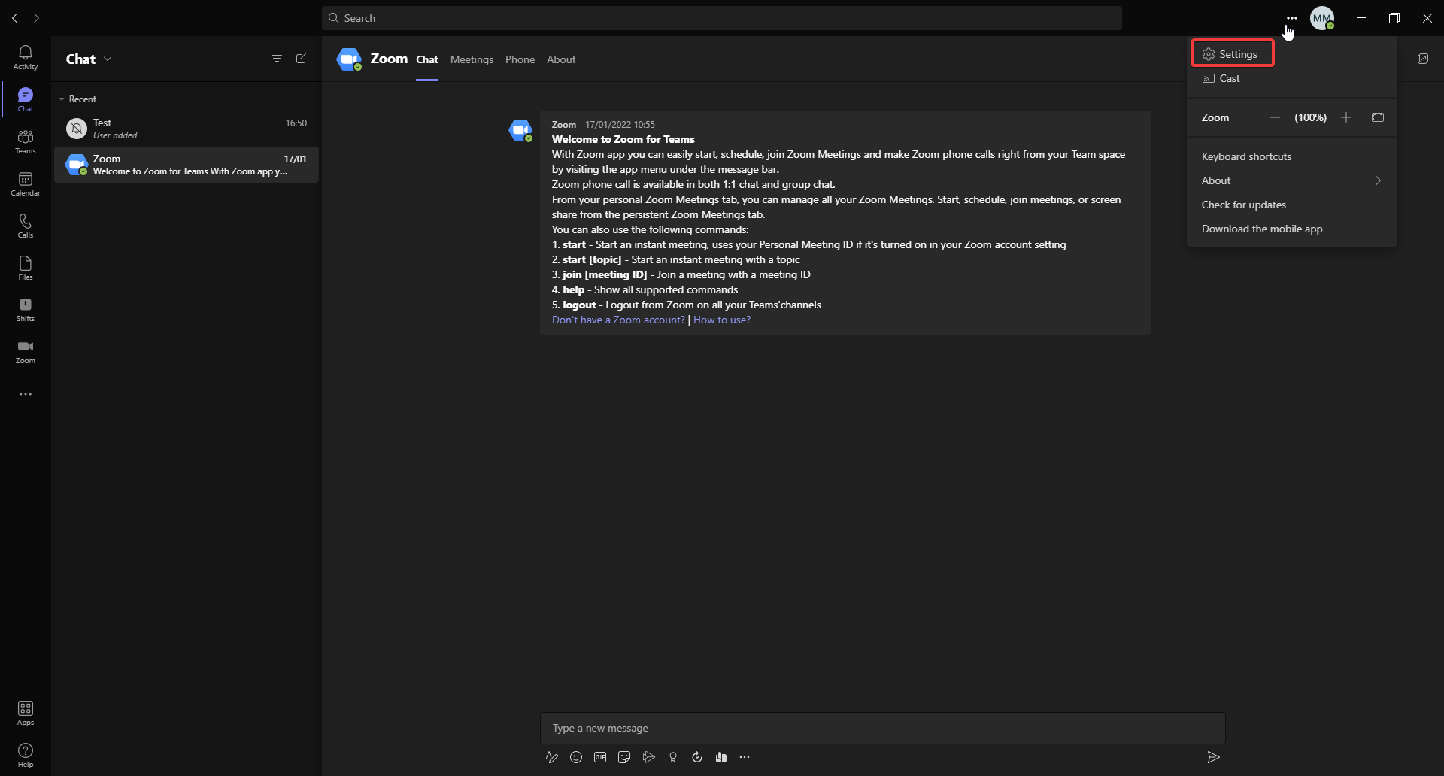Select the Chat icon in the left rail
Screen dimensions: 1444x776
coord(26,99)
